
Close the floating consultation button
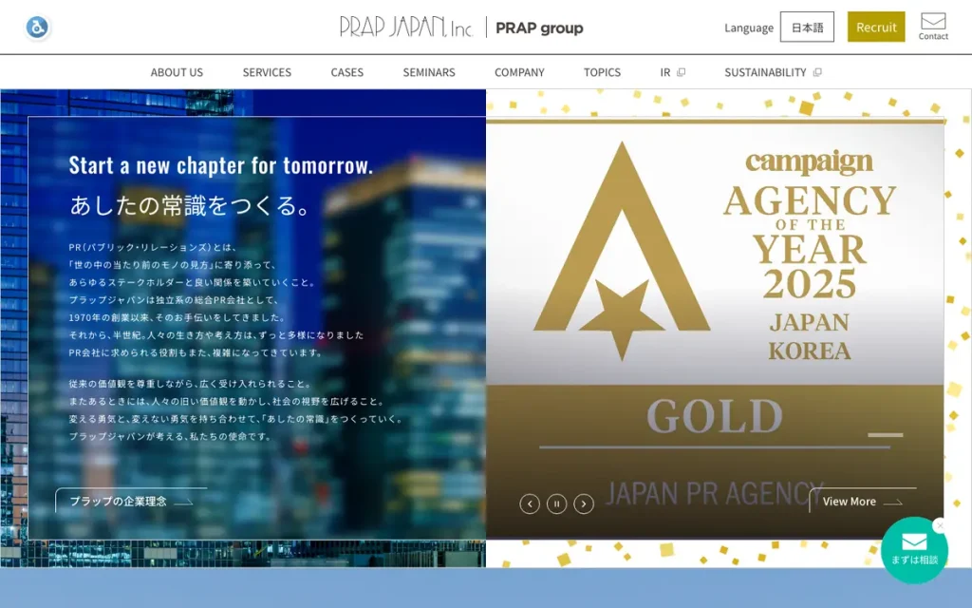[941, 525]
